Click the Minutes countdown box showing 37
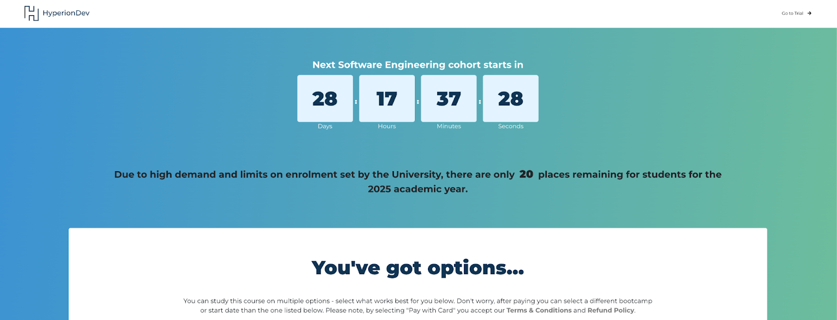This screenshot has width=837, height=320. [x=448, y=98]
